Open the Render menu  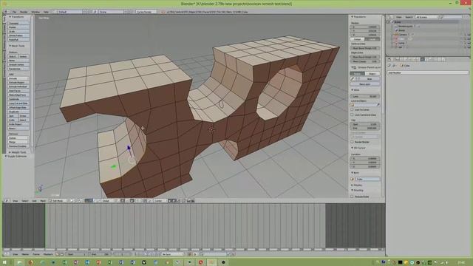tap(24, 12)
